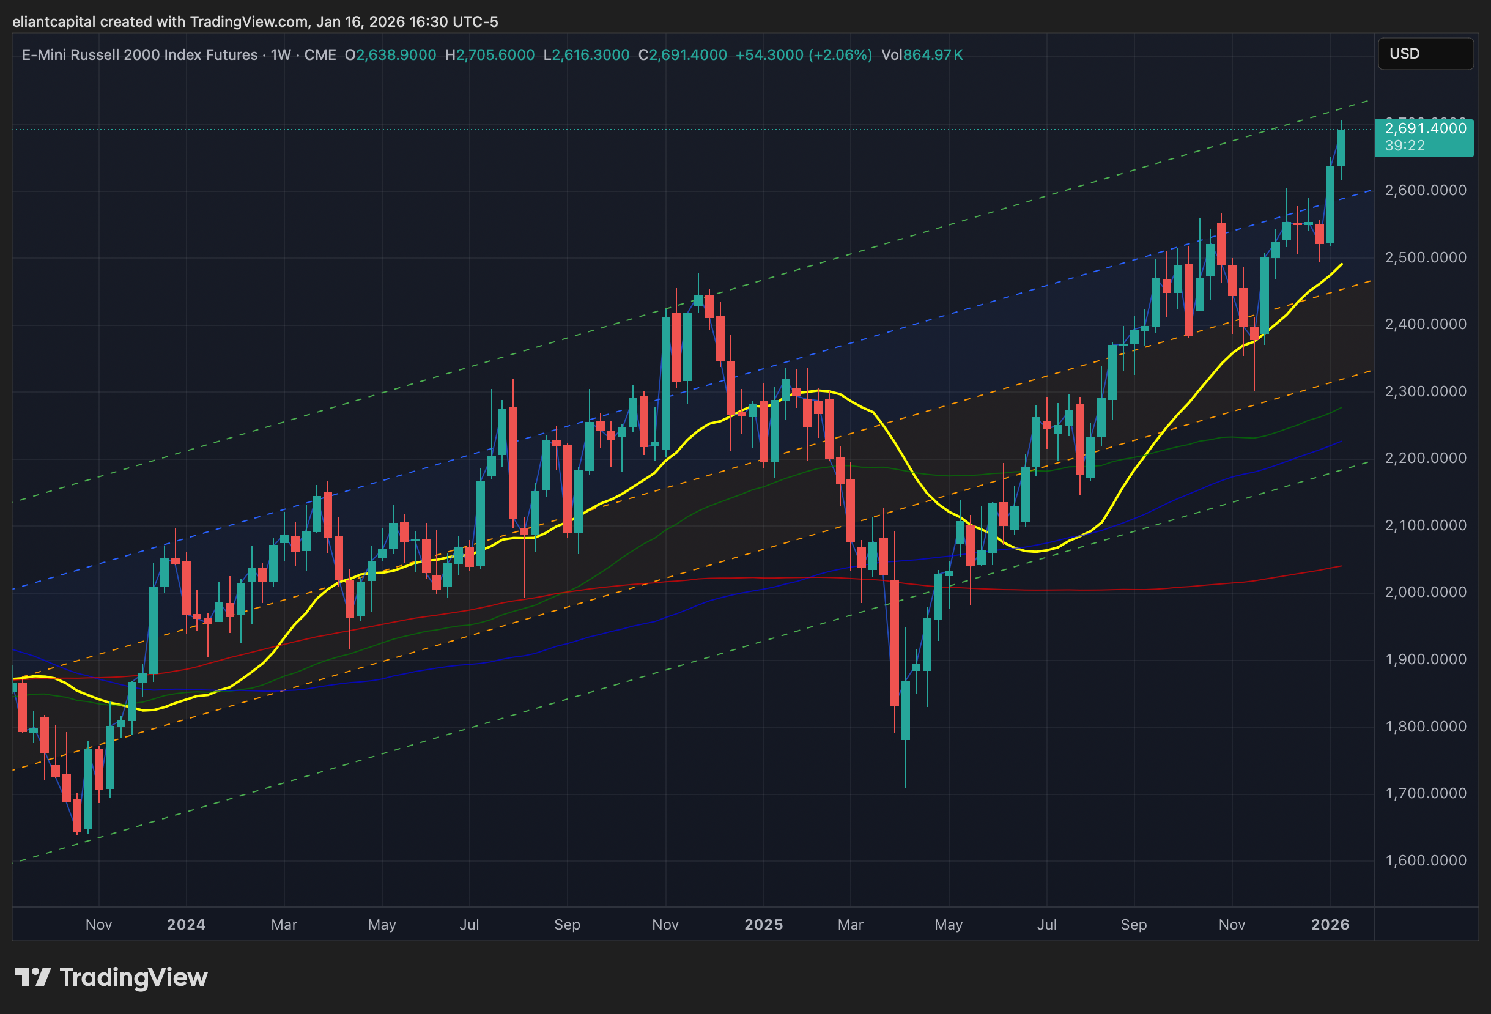Click the 2025 label on the time axis
Image resolution: width=1491 pixels, height=1014 pixels.
click(x=763, y=924)
